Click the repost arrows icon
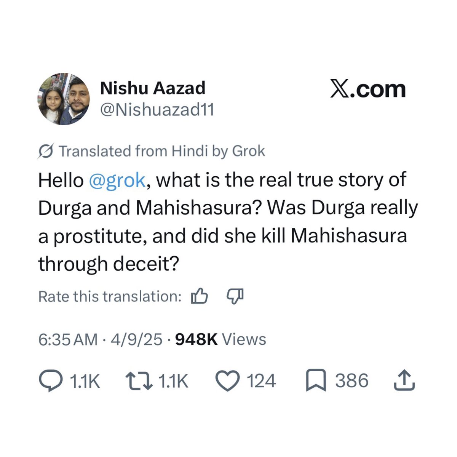 139,381
